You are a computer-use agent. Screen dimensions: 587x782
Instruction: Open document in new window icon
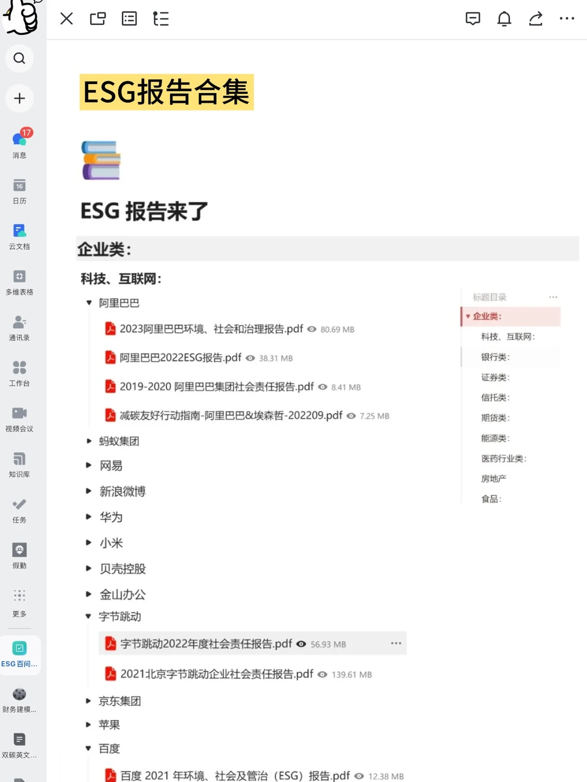98,19
